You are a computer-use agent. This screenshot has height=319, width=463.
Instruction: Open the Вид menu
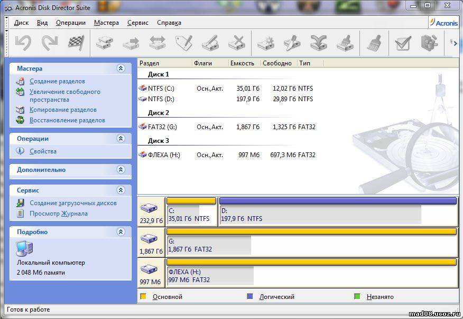click(42, 23)
